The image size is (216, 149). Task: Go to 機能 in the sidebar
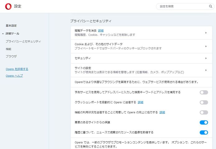pos(8,49)
